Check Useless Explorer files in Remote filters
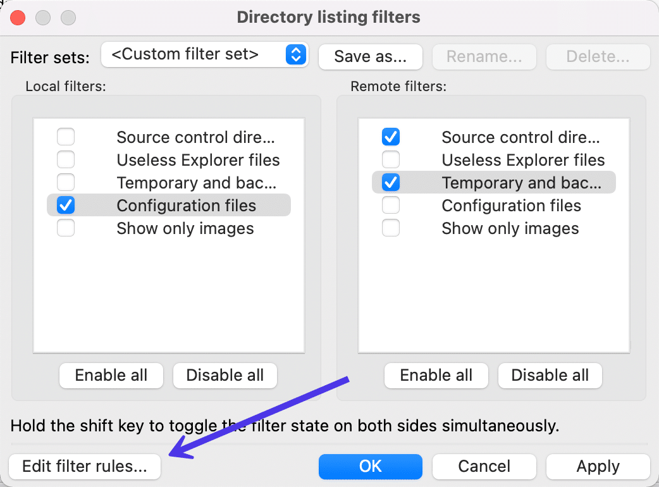 pos(391,159)
